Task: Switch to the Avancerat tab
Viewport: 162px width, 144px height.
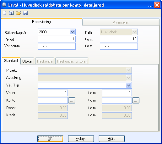Action: [x=121, y=22]
